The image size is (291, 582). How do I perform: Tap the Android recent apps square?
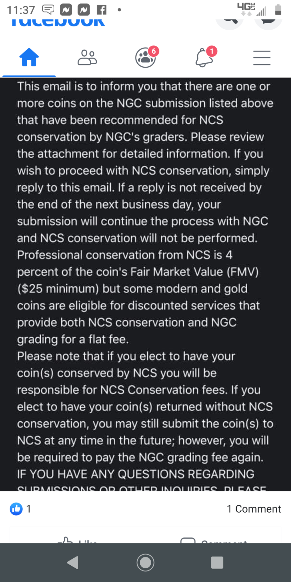click(x=217, y=563)
